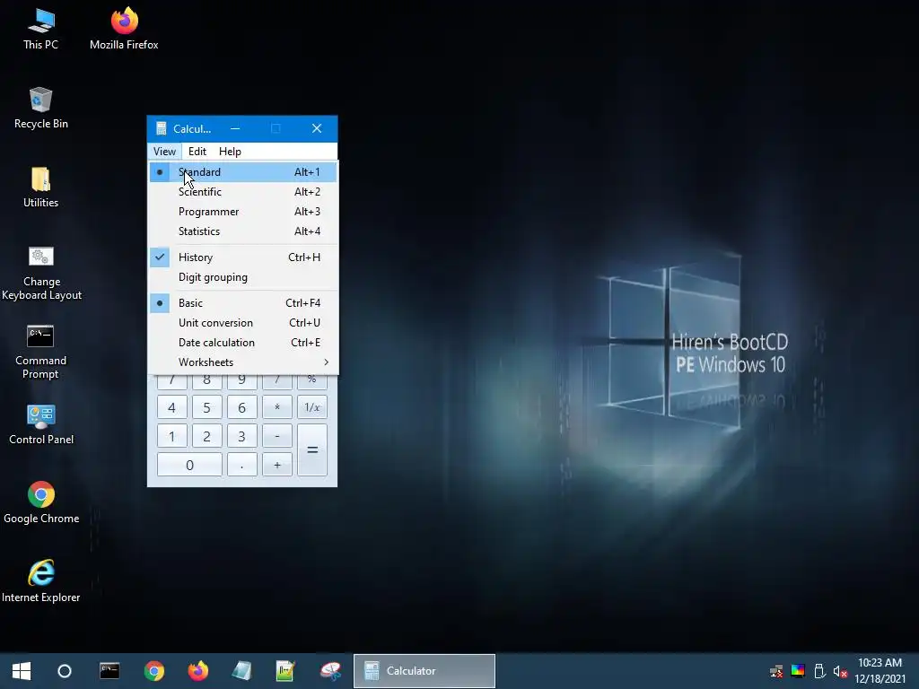
Task: Click calculator digit 2 button
Action: point(207,436)
